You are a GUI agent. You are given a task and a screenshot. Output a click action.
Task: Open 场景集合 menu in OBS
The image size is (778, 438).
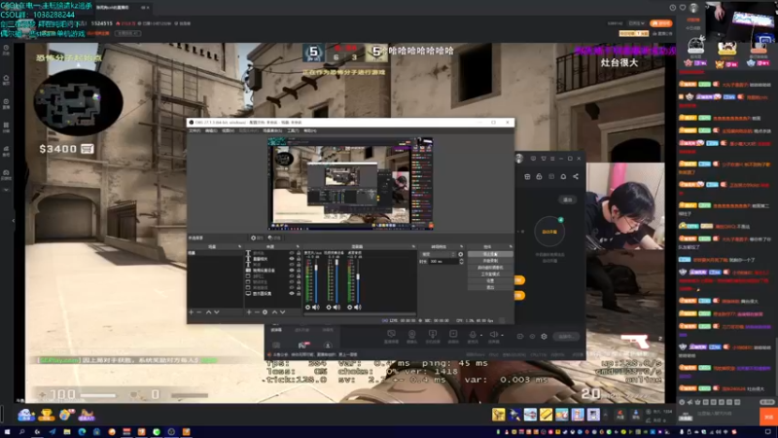(x=272, y=130)
